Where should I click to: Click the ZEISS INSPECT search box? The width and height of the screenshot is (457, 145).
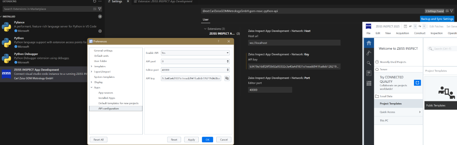pyautogui.click(x=442, y=49)
